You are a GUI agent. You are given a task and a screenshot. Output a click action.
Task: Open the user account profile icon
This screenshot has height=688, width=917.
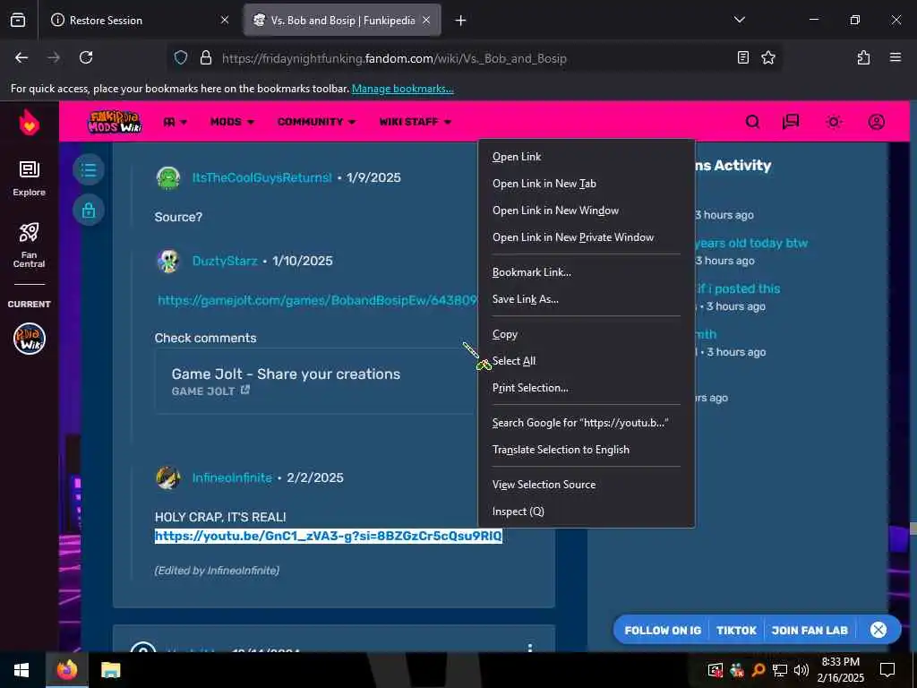876,122
